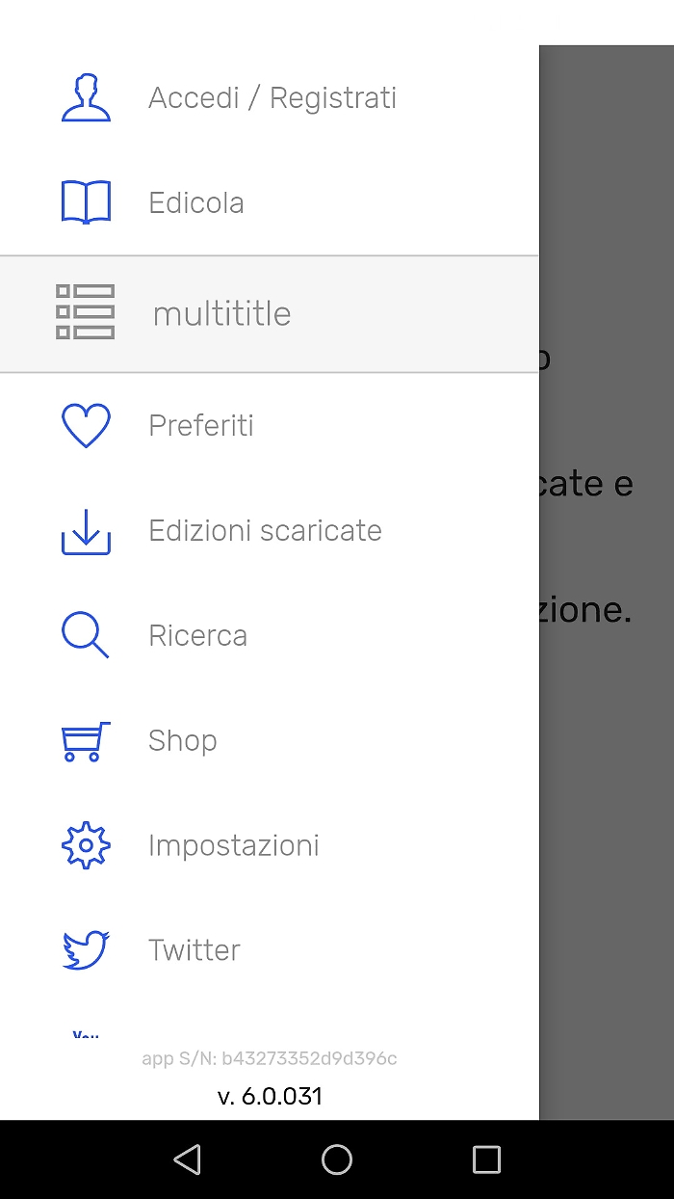Select the 'Accedi / Registrati' label
The height and width of the screenshot is (1199, 674).
pos(272,98)
